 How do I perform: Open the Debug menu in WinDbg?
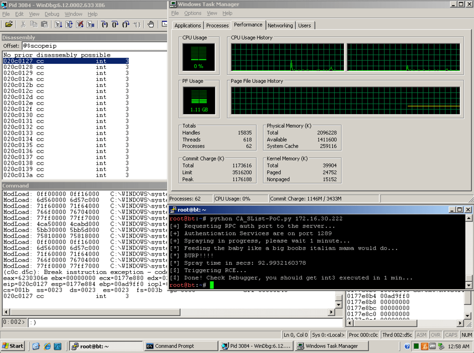click(52, 14)
